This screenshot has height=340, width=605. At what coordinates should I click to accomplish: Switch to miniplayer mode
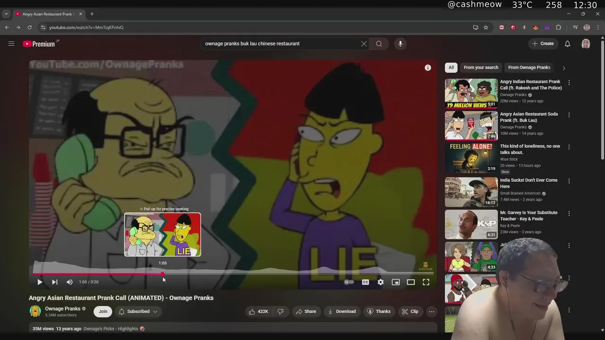pos(396,282)
